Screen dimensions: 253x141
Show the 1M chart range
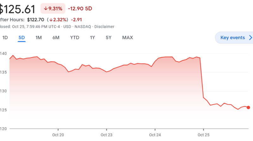(x=39, y=38)
